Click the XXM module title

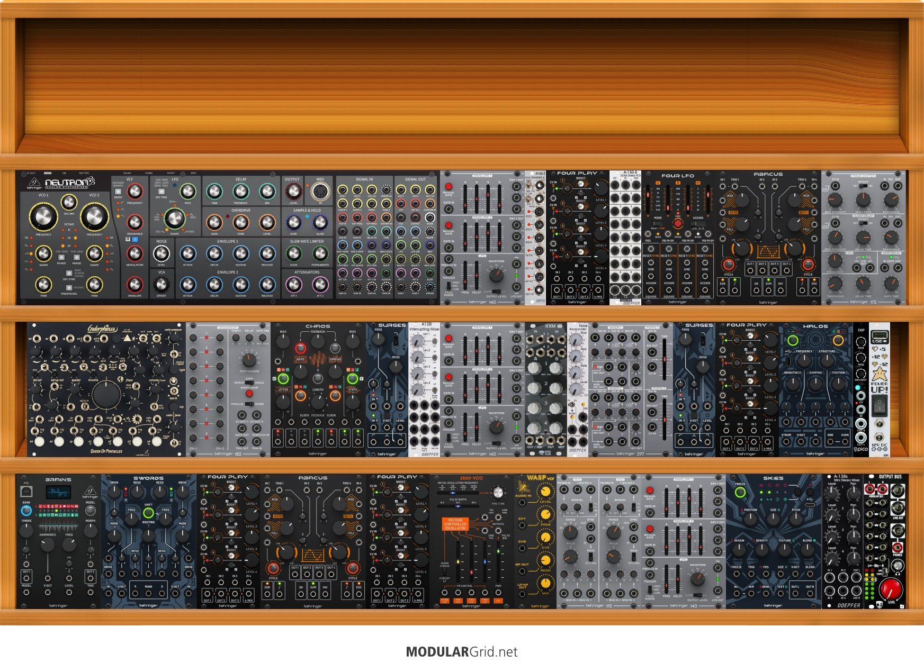[551, 326]
